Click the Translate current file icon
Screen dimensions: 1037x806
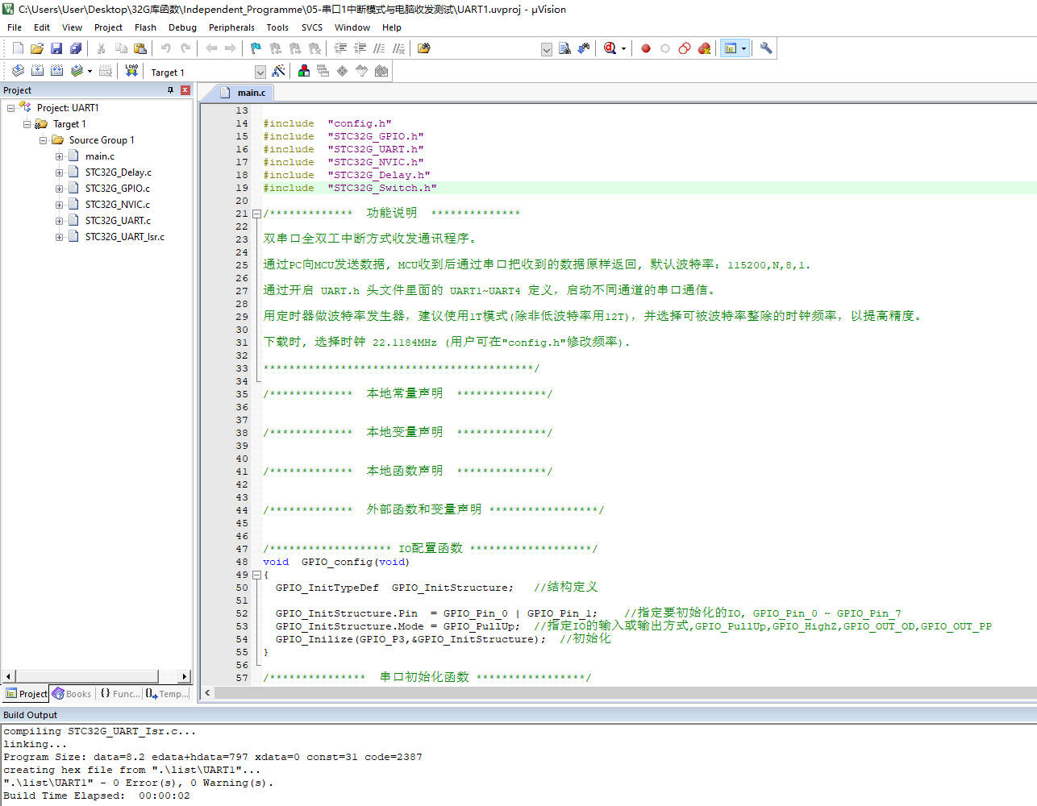pyautogui.click(x=18, y=71)
